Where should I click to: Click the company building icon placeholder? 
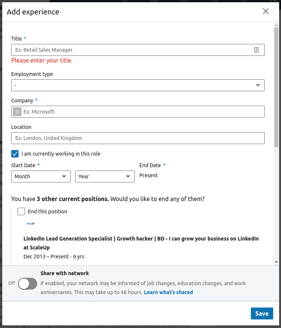(17, 112)
